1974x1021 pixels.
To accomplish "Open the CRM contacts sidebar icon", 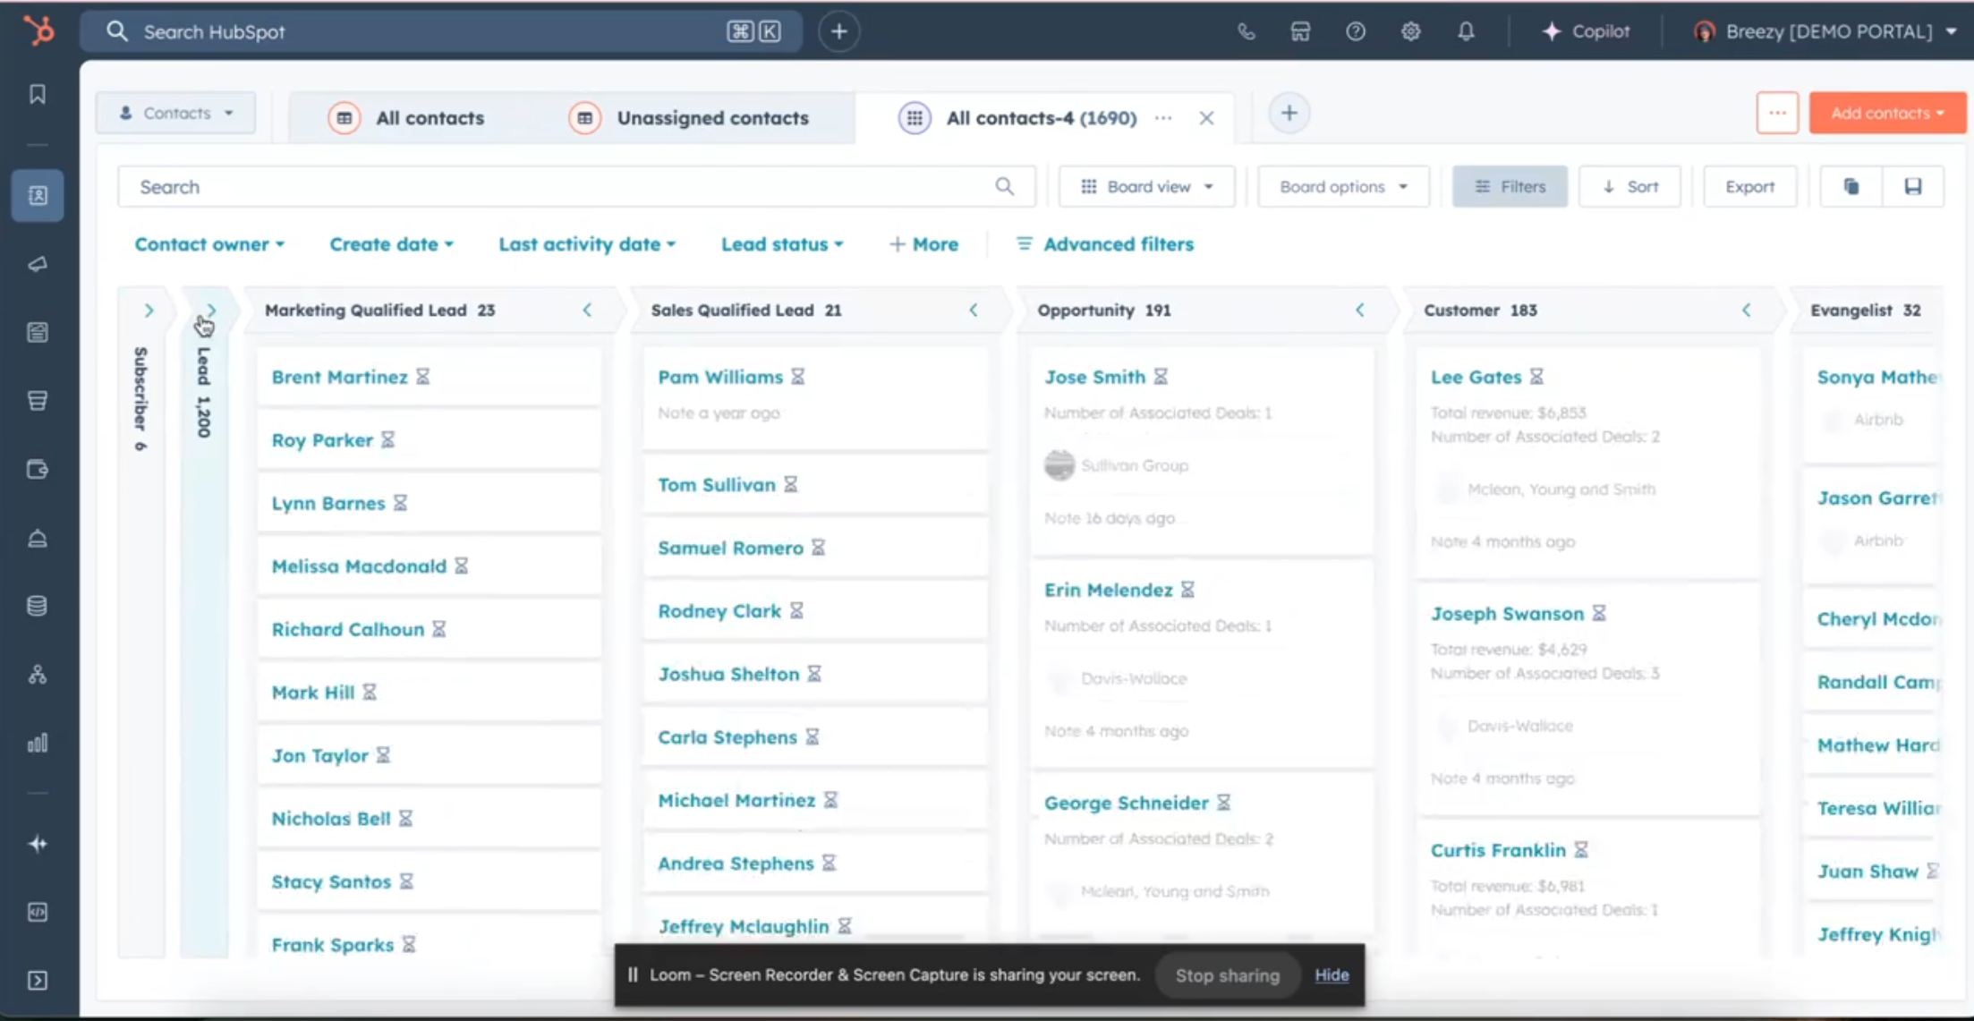I will 38,195.
